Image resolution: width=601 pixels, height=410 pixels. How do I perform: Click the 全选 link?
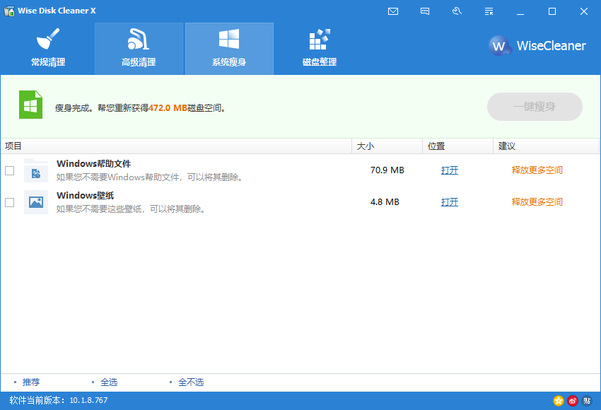point(109,382)
